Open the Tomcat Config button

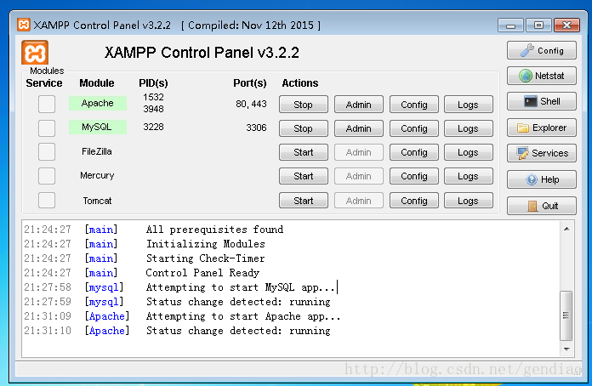(x=413, y=201)
